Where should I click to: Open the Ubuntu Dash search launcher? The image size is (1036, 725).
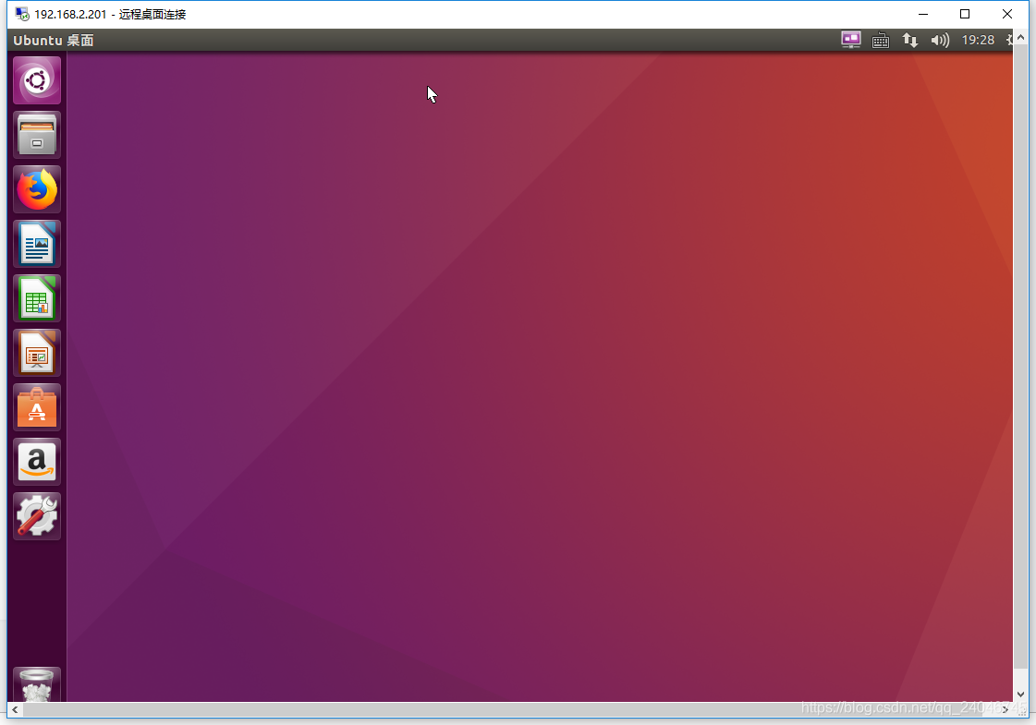(37, 80)
